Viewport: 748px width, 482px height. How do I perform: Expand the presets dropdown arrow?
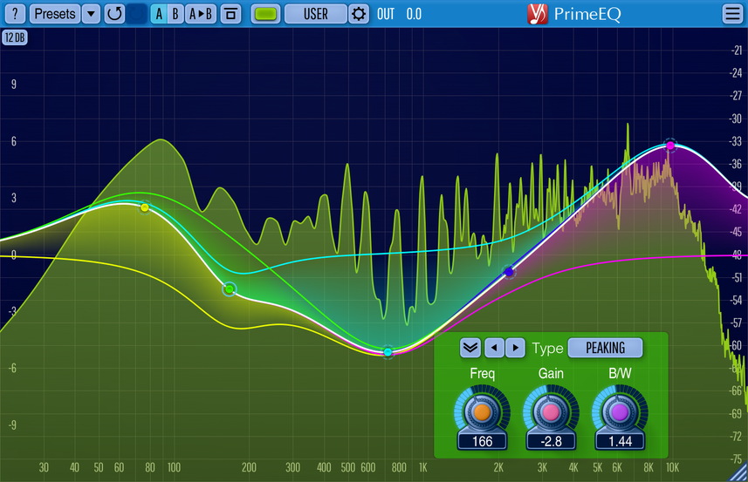click(91, 14)
